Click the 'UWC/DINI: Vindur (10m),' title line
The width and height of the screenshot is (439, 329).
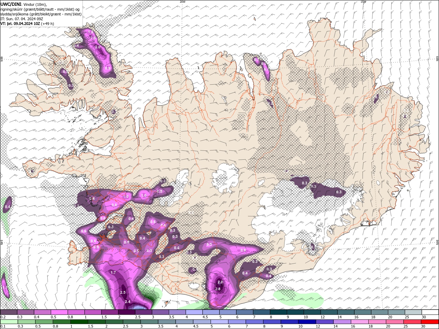point(24,4)
